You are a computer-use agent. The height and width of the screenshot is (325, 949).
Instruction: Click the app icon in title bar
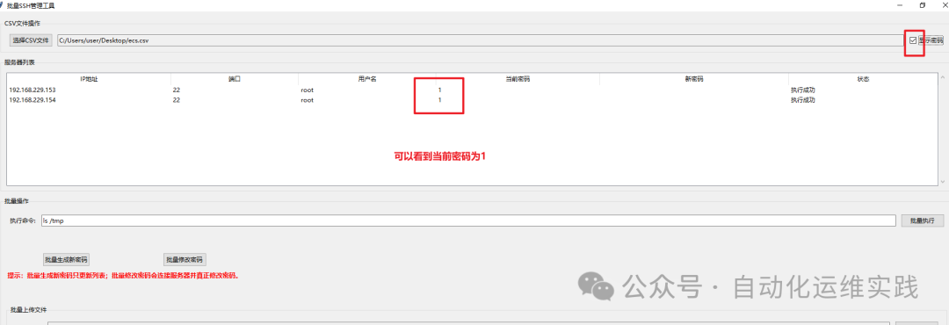[2, 5]
